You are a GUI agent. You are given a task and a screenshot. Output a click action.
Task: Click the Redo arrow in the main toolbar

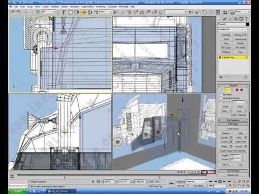point(18,12)
